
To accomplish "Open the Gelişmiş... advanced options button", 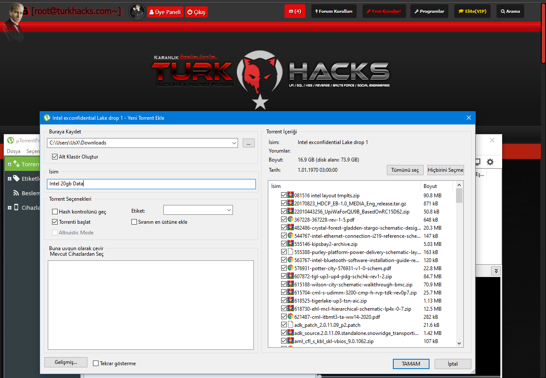I will click(66, 362).
